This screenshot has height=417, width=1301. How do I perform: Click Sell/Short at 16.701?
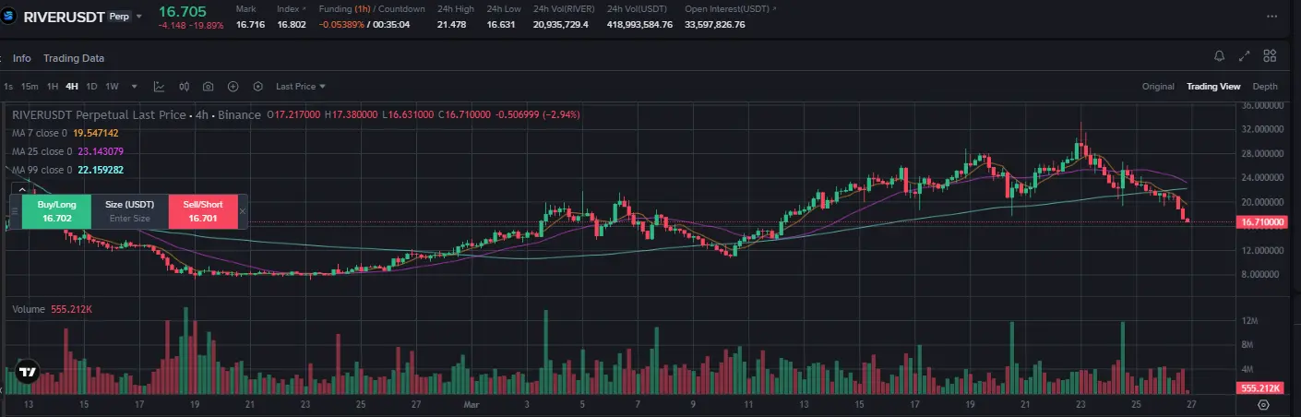pyautogui.click(x=203, y=211)
